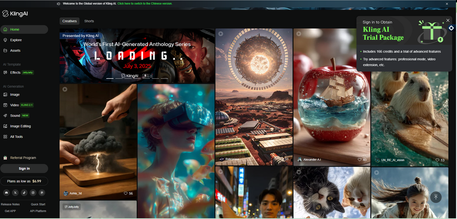The image size is (457, 219).
Task: Open the circular P social icon
Action: click(42, 193)
